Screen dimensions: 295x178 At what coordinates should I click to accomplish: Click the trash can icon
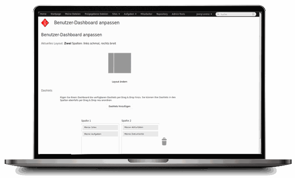[164, 141]
